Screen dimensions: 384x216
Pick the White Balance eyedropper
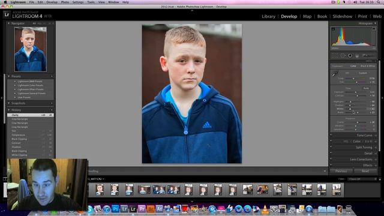pos(335,73)
